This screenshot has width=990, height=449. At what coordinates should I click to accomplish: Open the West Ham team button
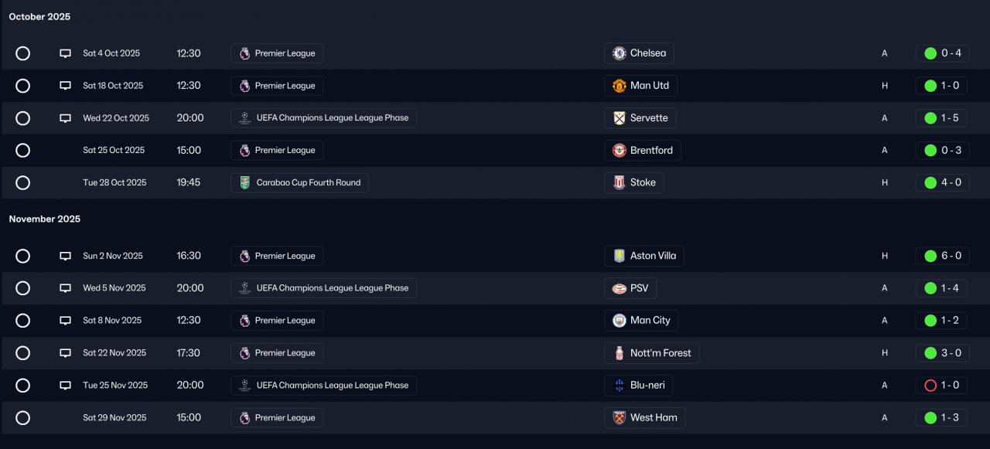[x=645, y=418]
